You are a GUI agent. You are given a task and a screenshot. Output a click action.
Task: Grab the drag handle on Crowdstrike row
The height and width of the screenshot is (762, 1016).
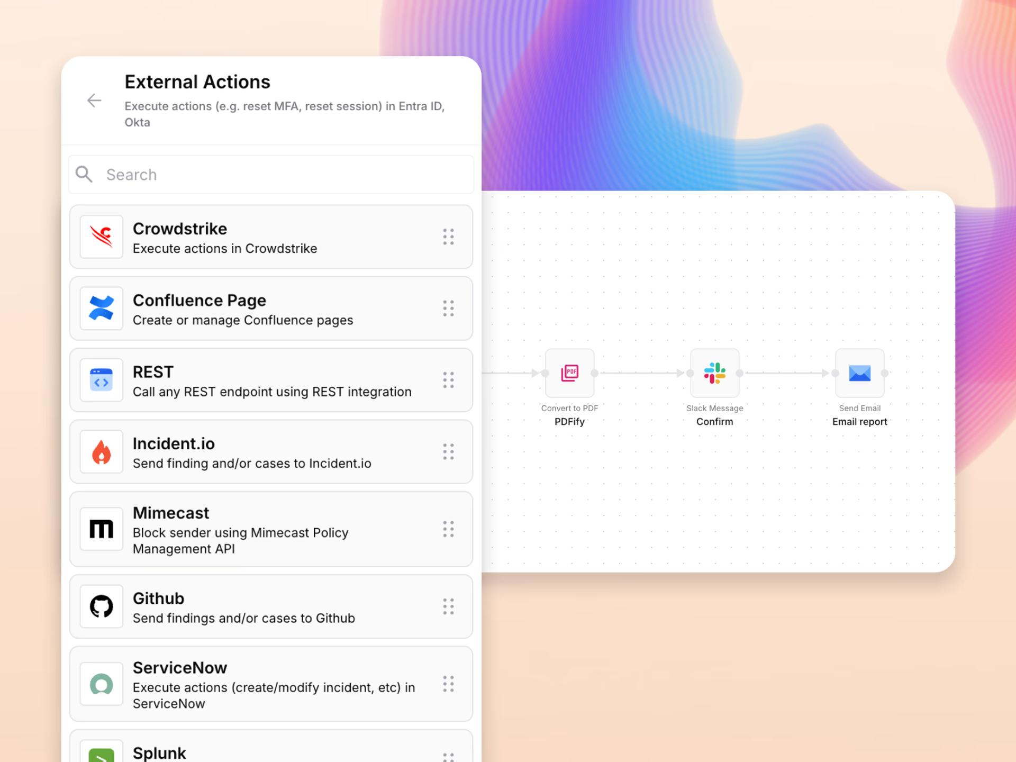[x=448, y=237]
